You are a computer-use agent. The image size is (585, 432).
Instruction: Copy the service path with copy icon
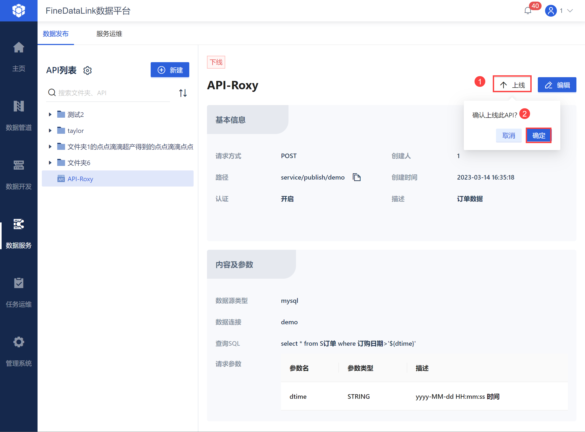[x=357, y=177]
